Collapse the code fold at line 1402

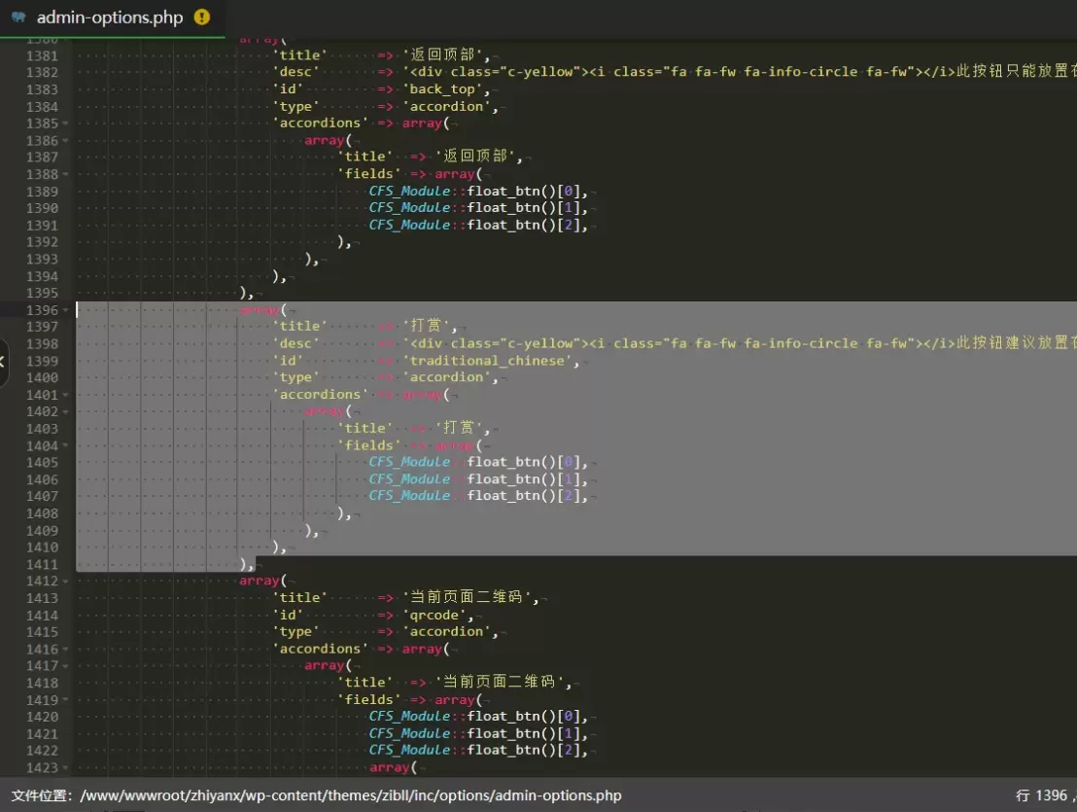tap(65, 412)
